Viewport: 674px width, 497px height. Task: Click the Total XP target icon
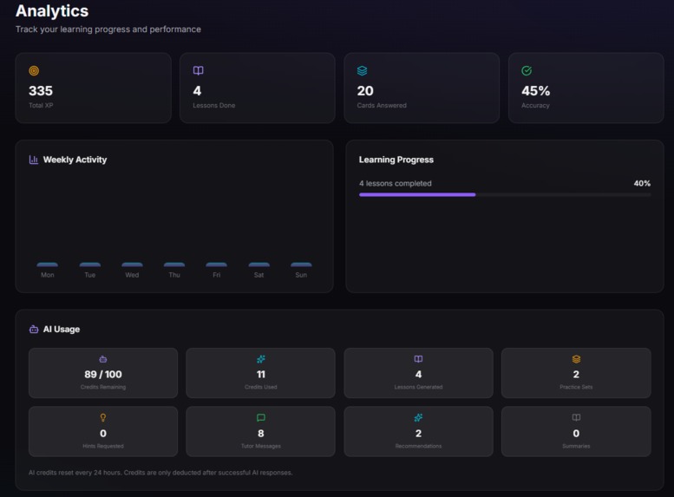[x=34, y=70]
